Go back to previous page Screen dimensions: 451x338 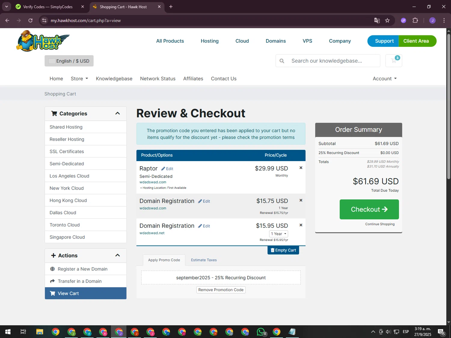tap(7, 20)
